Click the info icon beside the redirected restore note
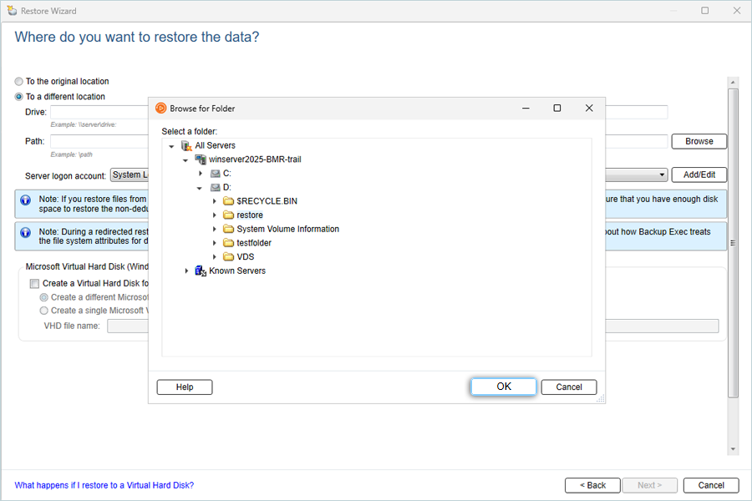This screenshot has width=752, height=501. click(25, 232)
